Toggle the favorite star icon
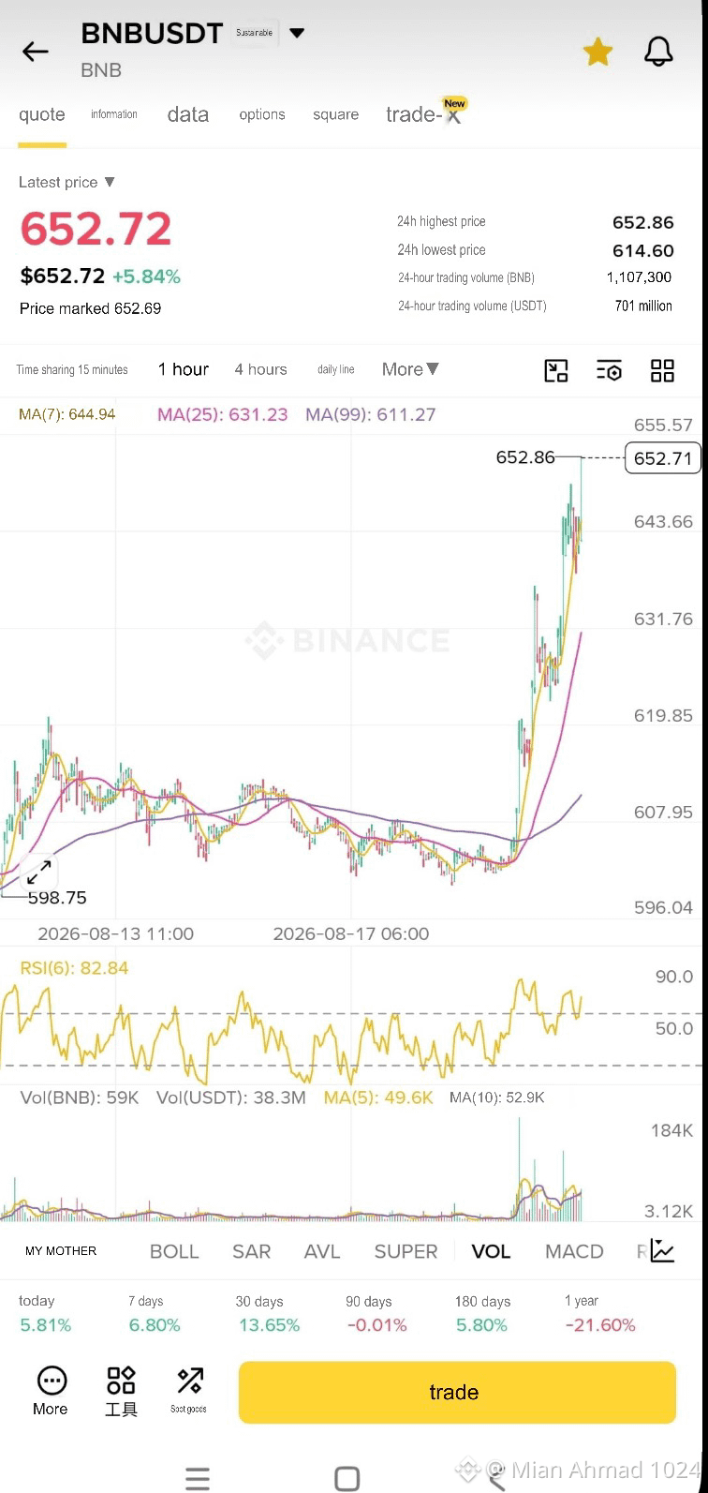Image resolution: width=708 pixels, height=1493 pixels. click(x=597, y=52)
